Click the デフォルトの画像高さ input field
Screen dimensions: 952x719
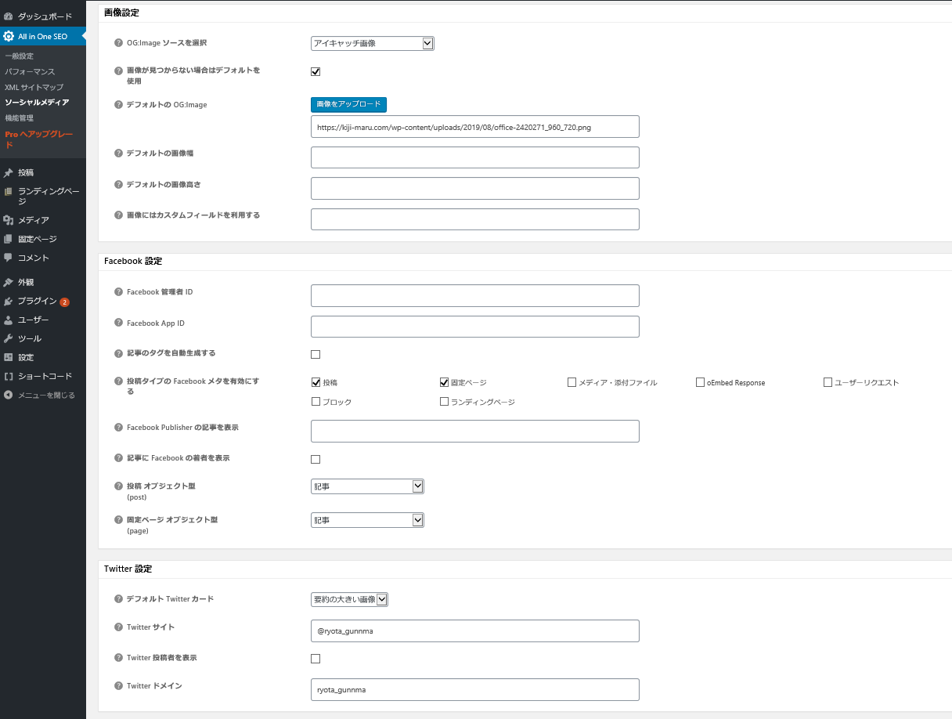point(475,188)
